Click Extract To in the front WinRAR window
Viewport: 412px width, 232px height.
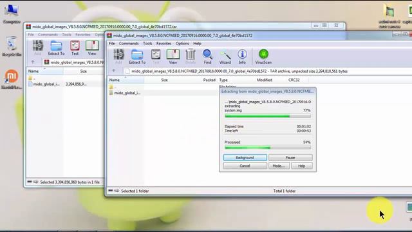tap(137, 56)
